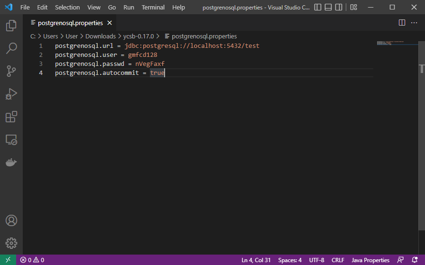Open the editor More Actions menu
Screen dimensions: 425x265
coord(414,23)
